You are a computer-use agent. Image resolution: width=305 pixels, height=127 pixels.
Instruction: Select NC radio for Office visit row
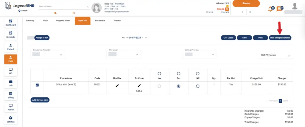(197, 86)
